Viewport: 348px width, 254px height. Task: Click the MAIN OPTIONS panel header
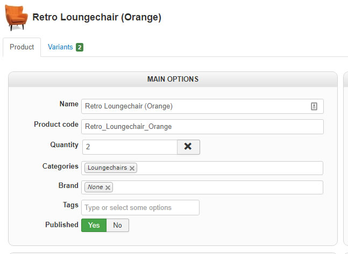coord(173,79)
